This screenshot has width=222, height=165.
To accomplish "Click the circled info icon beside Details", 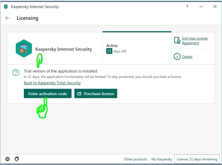I will tap(177, 56).
